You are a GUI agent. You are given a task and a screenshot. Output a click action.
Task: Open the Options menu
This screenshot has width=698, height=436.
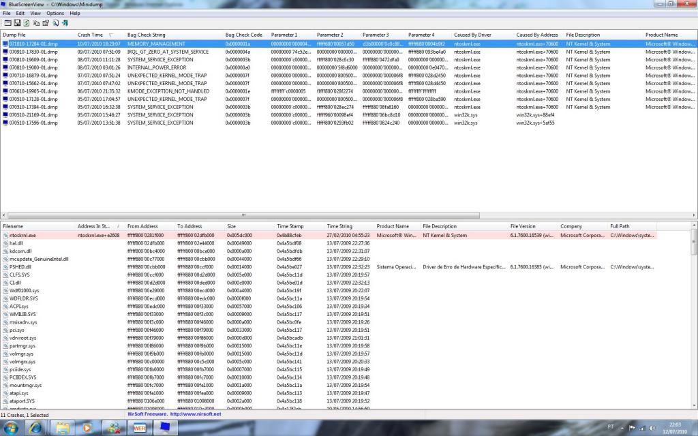pyautogui.click(x=55, y=14)
